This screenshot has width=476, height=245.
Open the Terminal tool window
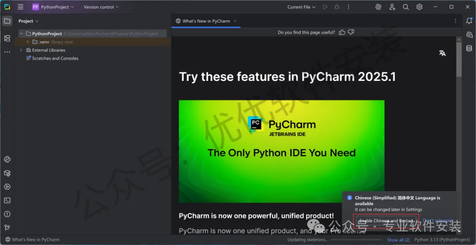tap(7, 201)
